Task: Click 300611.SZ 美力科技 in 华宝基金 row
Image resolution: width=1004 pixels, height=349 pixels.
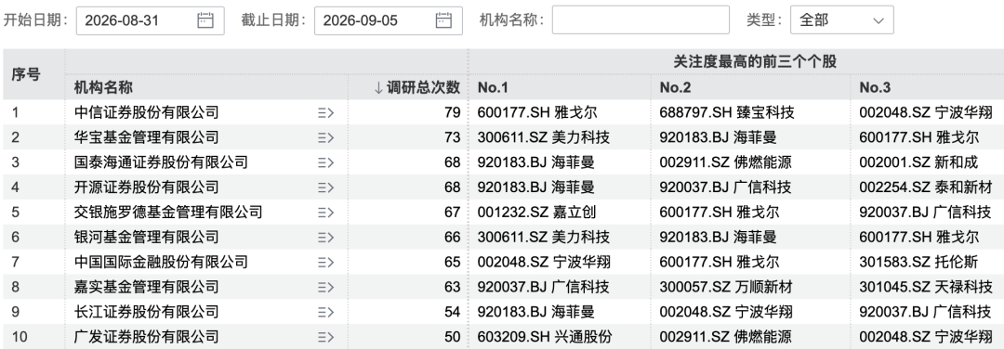Action: click(x=544, y=138)
